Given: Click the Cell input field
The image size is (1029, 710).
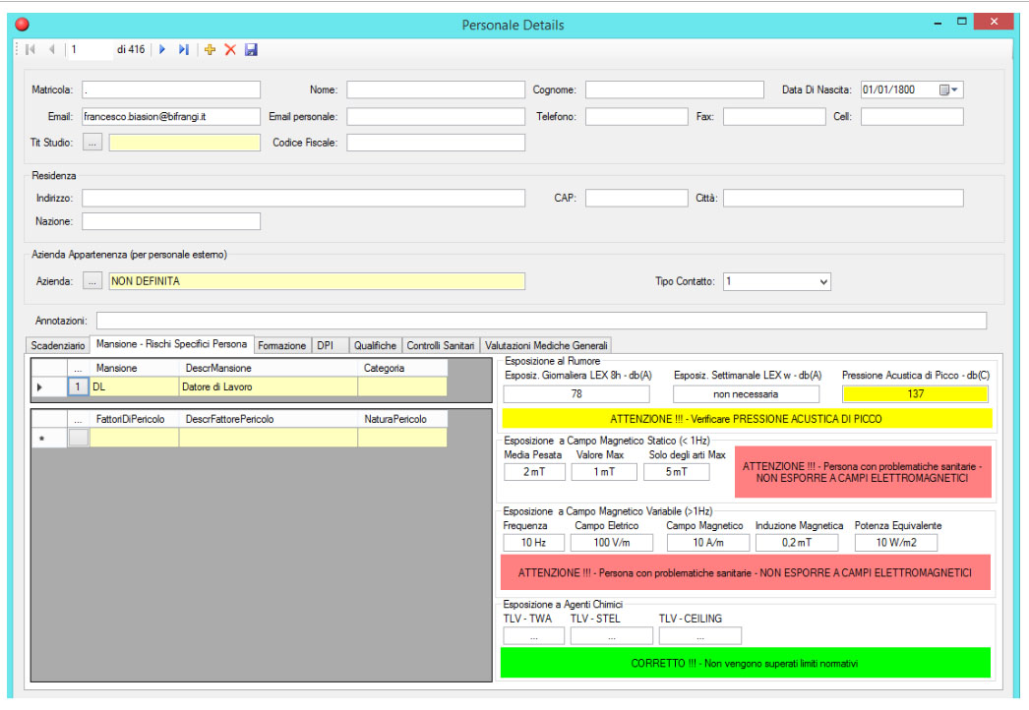Looking at the screenshot, I should click(912, 117).
